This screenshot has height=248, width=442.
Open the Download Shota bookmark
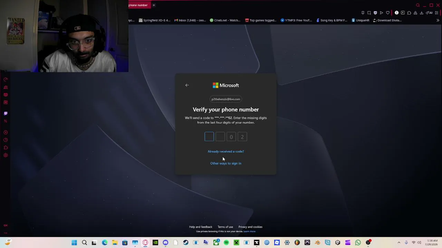(x=387, y=20)
